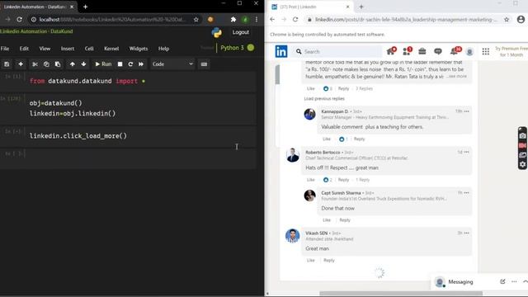Insert cell below with plus icon
This screenshot has height=297, width=528.
pyautogui.click(x=21, y=64)
